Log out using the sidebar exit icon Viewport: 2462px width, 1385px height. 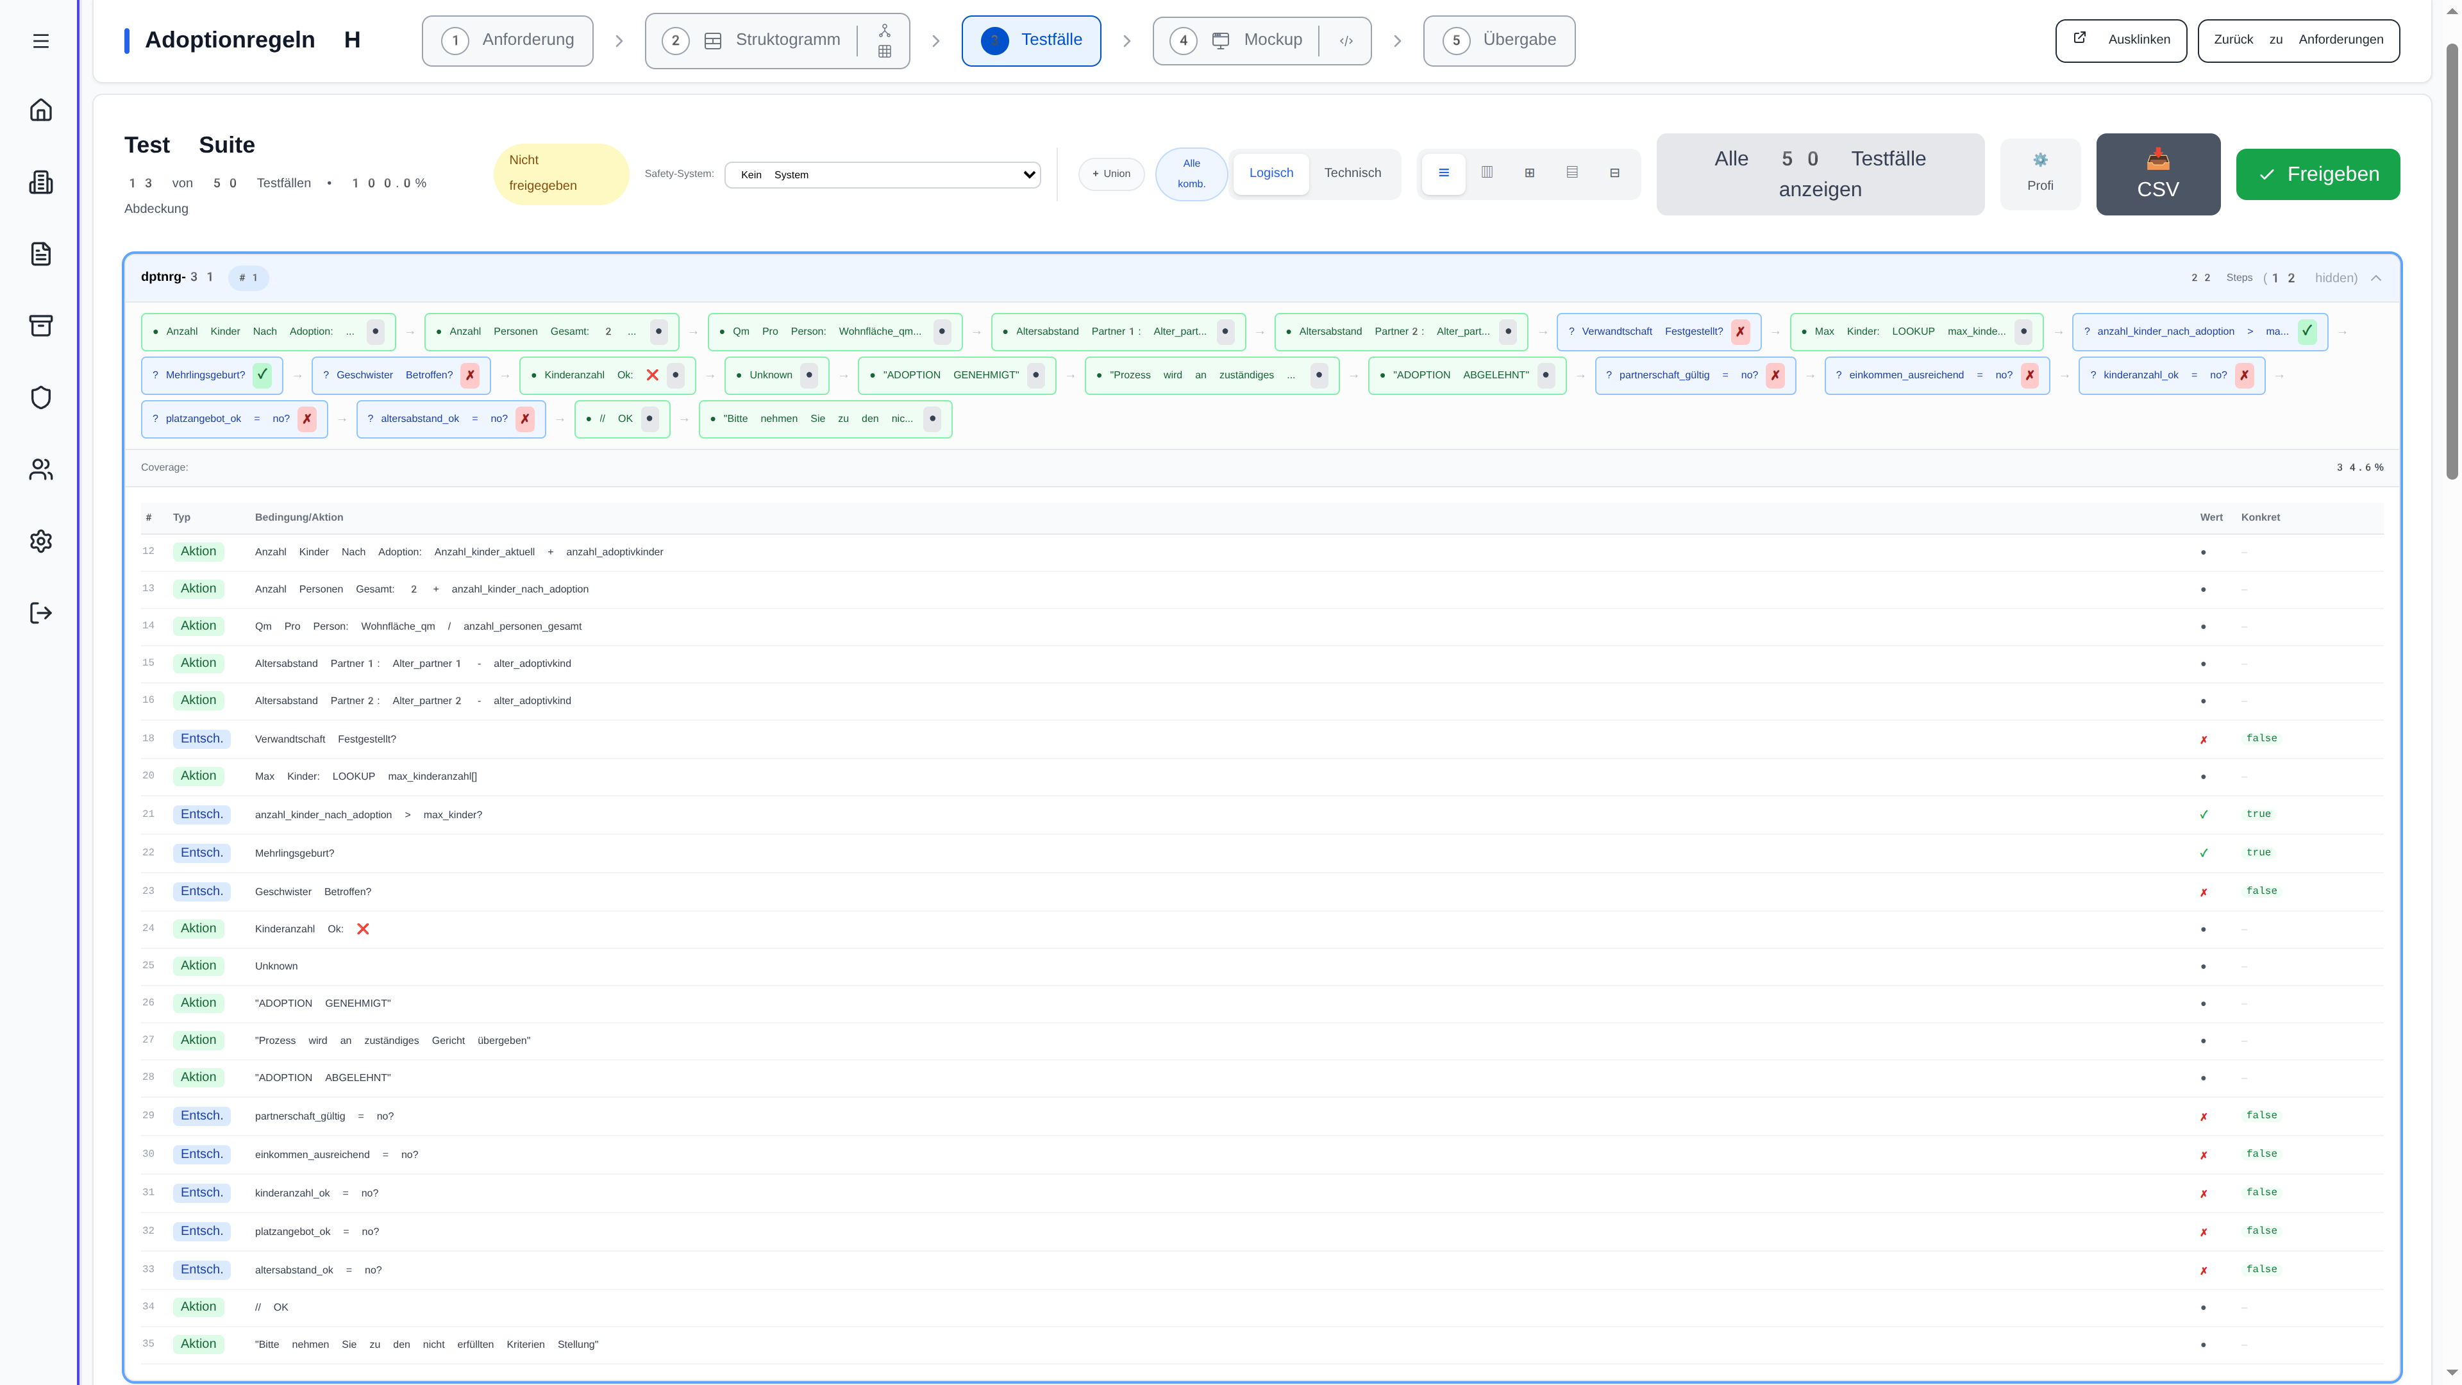pos(41,613)
